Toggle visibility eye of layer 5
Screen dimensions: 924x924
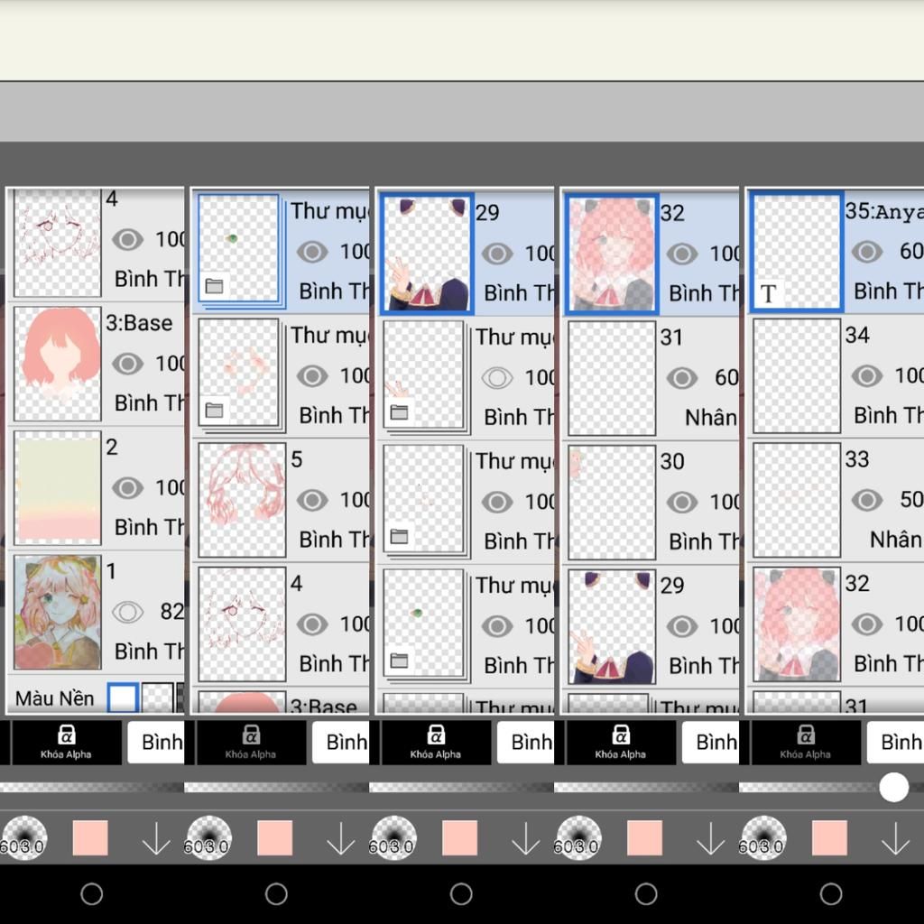pos(312,500)
